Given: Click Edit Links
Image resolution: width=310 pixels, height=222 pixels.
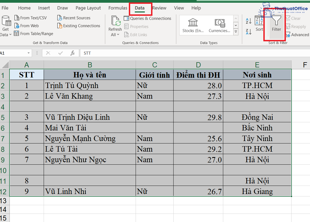Looking at the screenshot, I should click(x=136, y=35).
